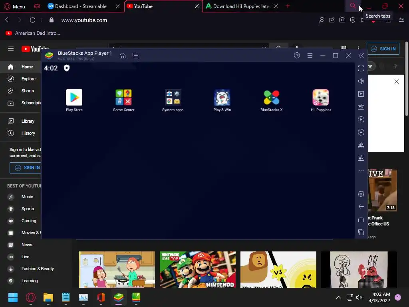Image resolution: width=409 pixels, height=307 pixels.
Task: Reload the YouTube page
Action: tap(32, 20)
